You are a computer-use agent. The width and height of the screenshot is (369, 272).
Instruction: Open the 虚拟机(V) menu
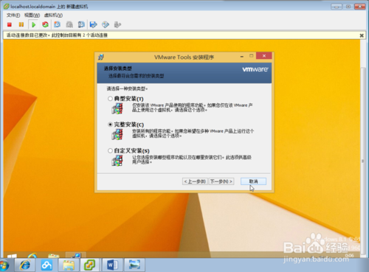tap(53, 15)
